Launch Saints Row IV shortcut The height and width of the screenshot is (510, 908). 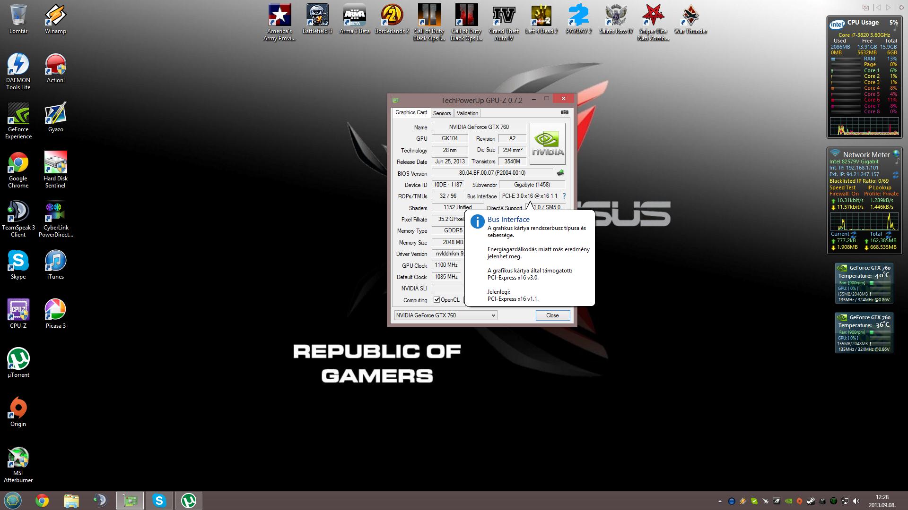(616, 19)
